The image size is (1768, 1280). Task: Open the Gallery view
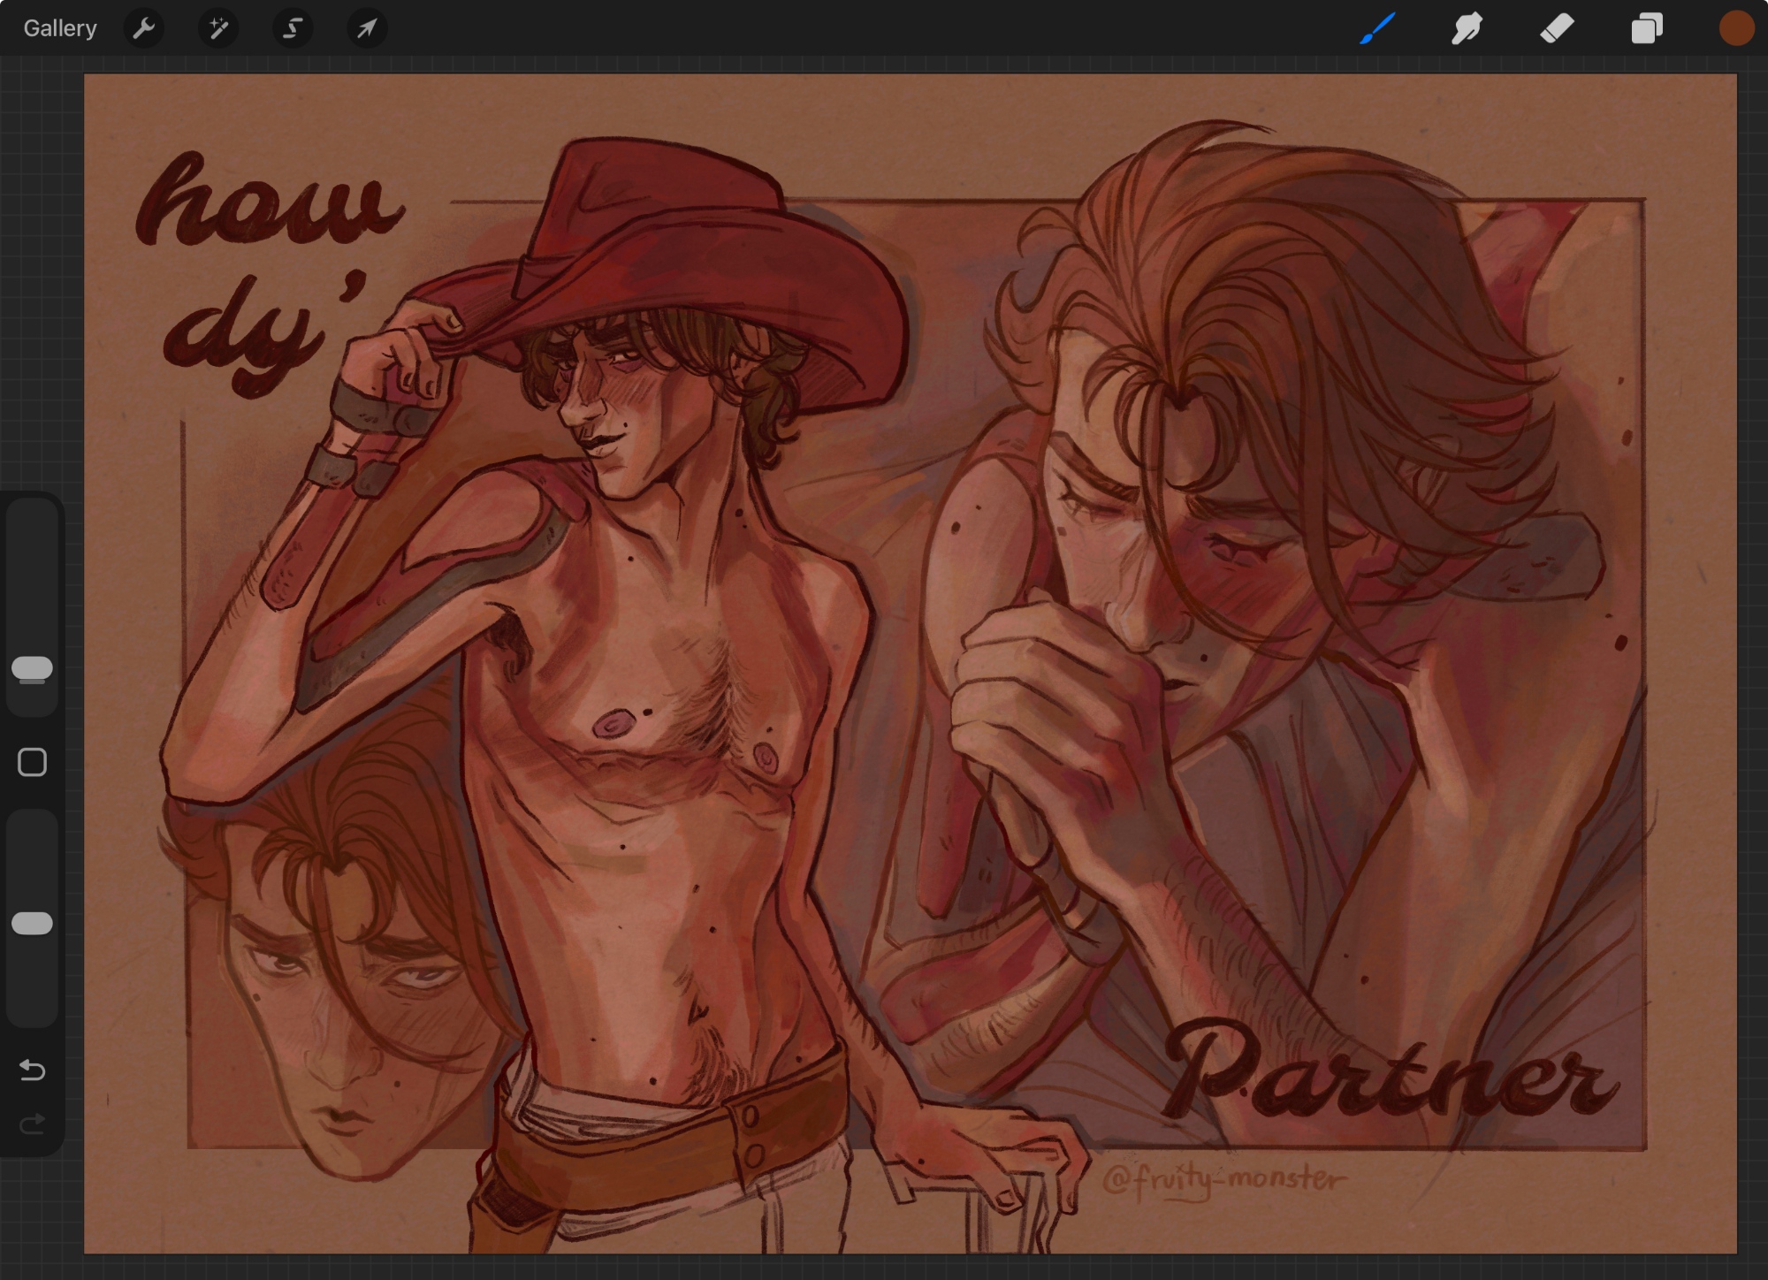59,28
